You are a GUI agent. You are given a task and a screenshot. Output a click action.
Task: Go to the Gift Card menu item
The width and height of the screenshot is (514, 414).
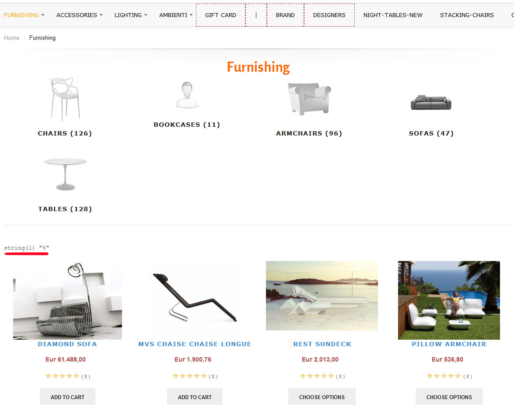point(220,15)
